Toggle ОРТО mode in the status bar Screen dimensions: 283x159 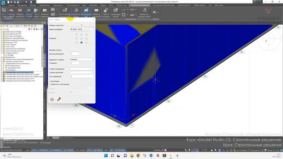pyautogui.click(x=89, y=150)
